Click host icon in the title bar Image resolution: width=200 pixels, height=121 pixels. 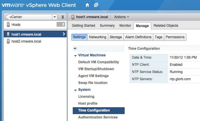click(x=73, y=17)
